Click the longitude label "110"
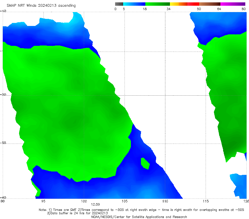The height and width of the screenshot is (219, 249). [x=165, y=201]
